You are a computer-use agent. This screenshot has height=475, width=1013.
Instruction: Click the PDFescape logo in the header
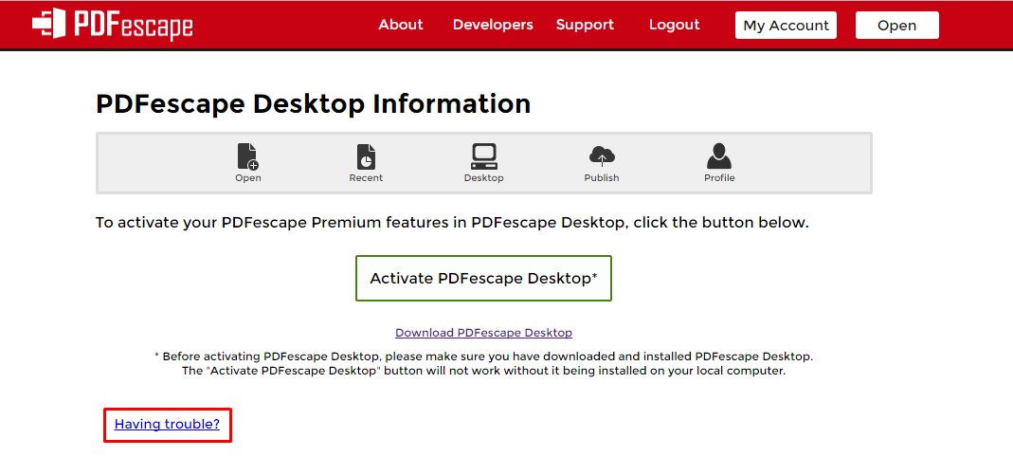(113, 24)
